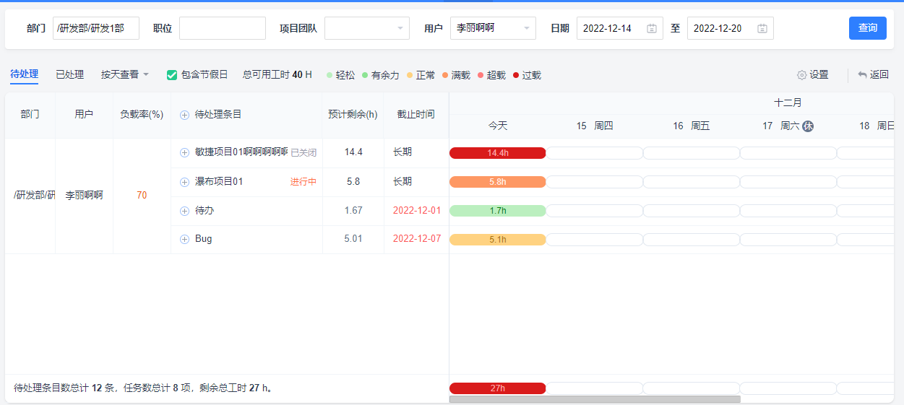The image size is (904, 405).
Task: Expand the 待办 row plus icon
Action: click(184, 211)
